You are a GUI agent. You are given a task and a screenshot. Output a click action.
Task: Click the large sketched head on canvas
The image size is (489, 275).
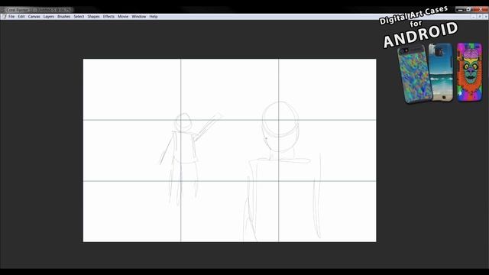tap(280, 126)
